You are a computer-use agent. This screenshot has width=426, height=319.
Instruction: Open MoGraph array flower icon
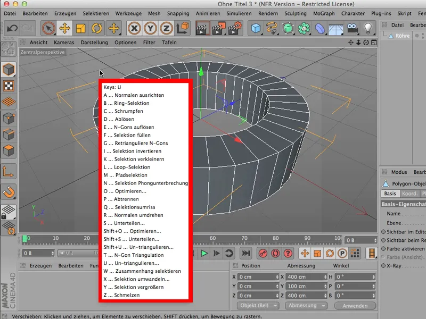click(x=304, y=28)
